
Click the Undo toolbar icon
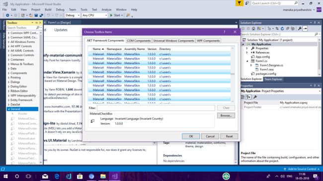point(48,15)
